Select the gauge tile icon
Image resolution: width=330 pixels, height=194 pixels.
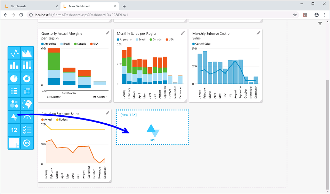[27, 117]
